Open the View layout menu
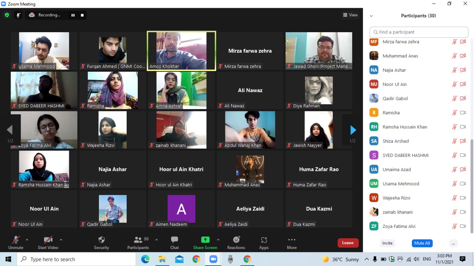 [350, 15]
